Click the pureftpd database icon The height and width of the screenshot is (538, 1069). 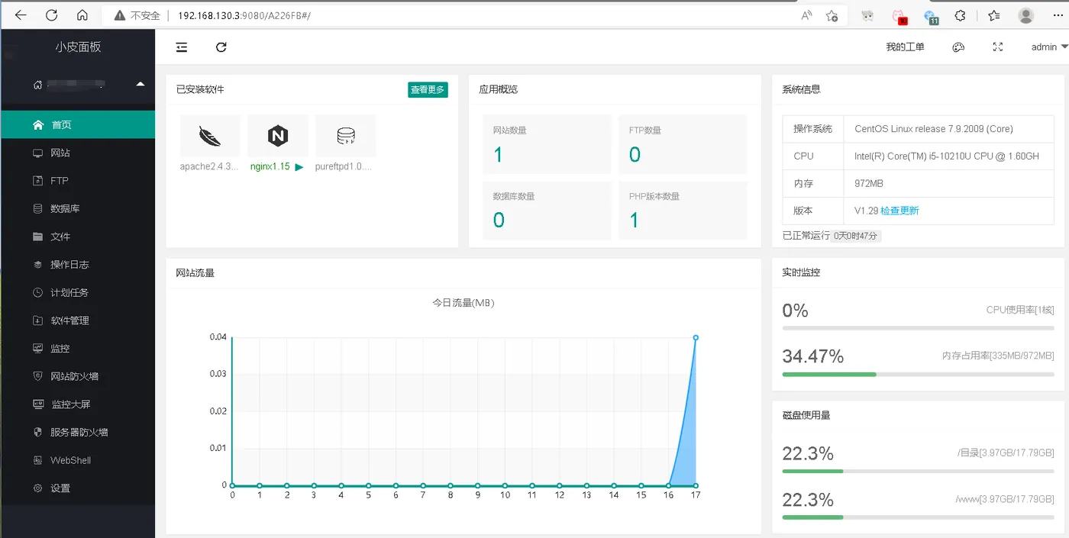tap(346, 136)
